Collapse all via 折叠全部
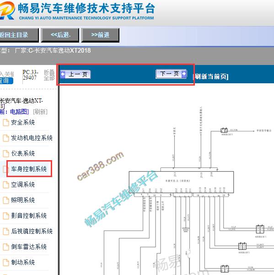The image size is (274, 275). [x=49, y=75]
